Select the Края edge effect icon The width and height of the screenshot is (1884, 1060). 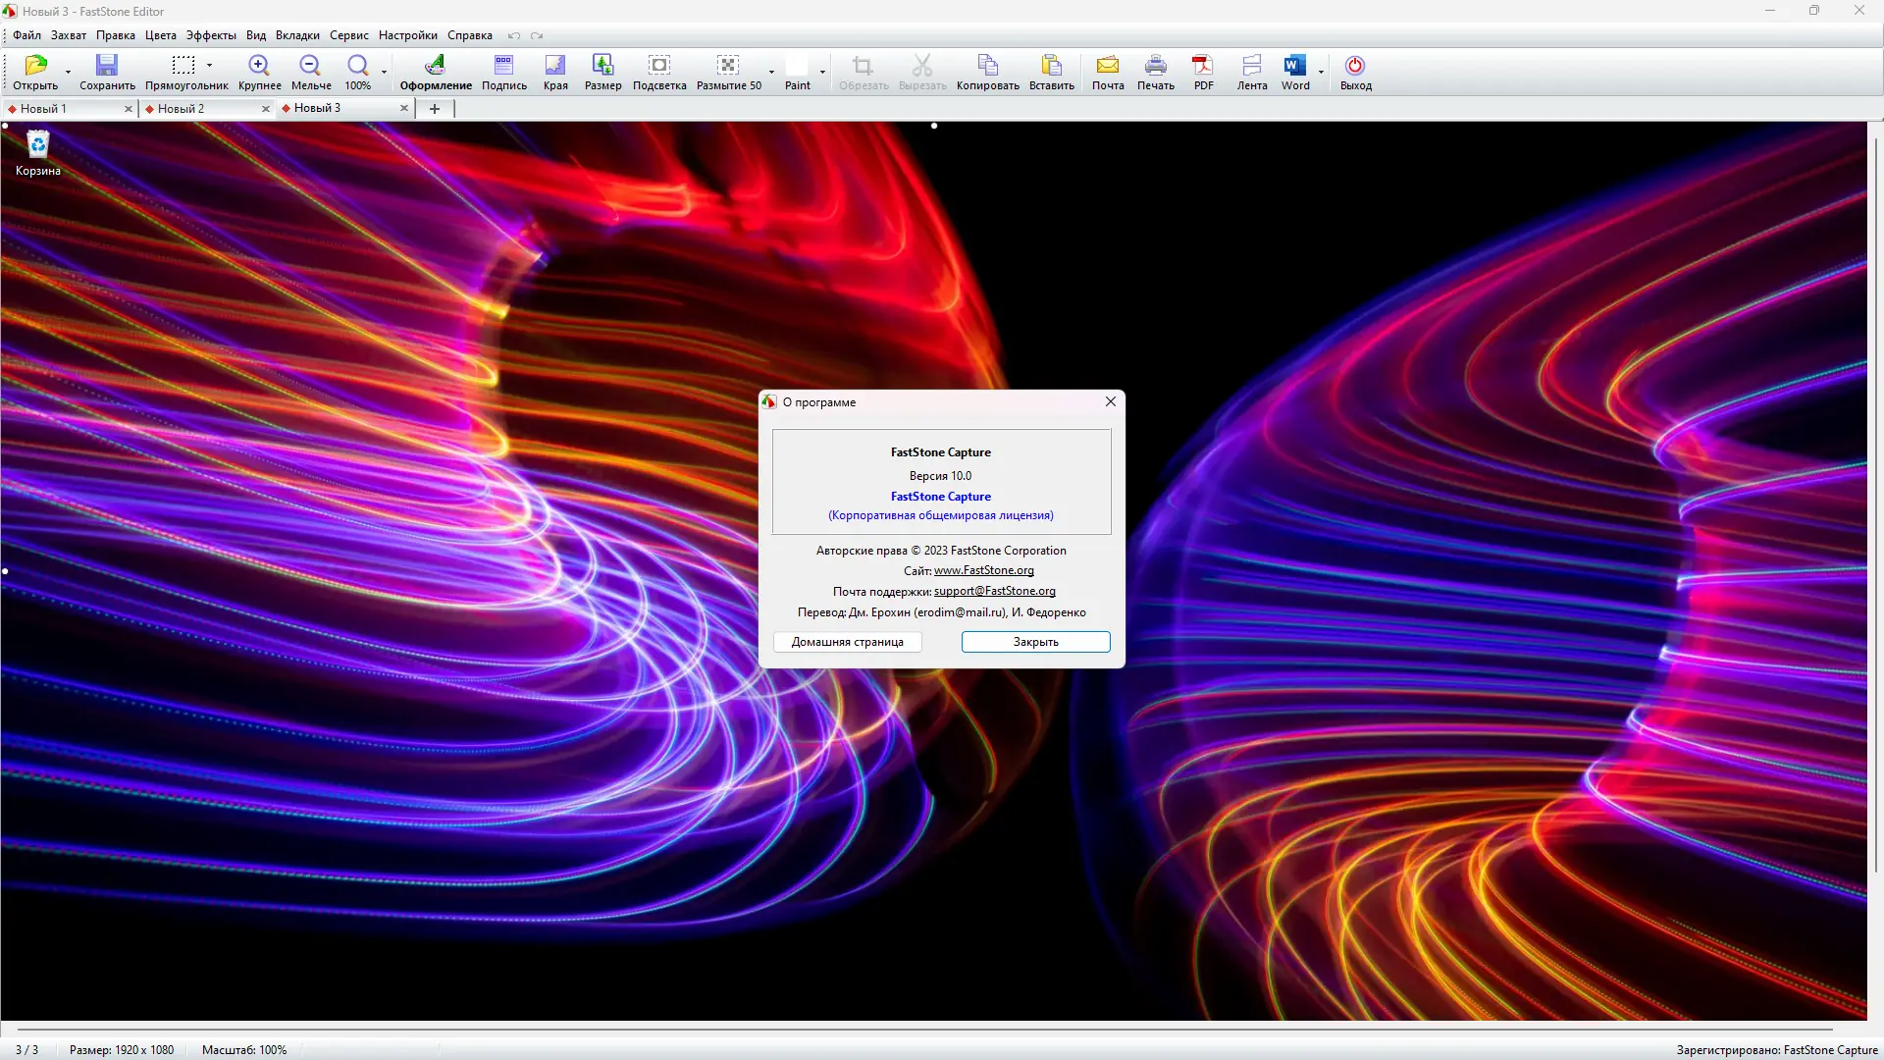click(x=555, y=66)
